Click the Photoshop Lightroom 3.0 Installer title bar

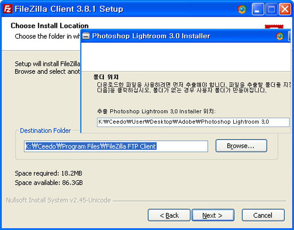186,36
